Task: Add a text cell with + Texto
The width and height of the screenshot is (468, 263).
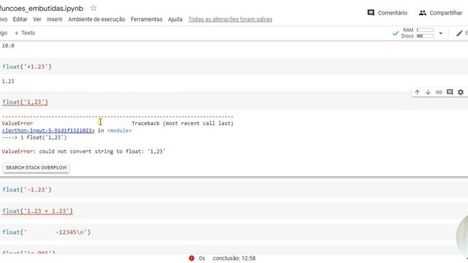Action: point(25,33)
